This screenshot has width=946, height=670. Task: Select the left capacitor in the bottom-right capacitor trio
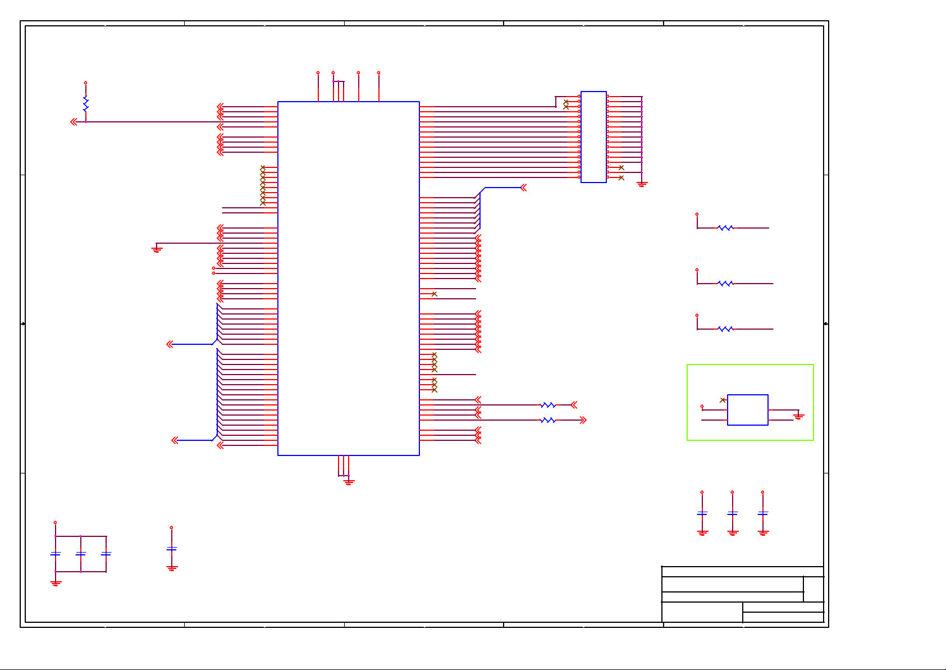tap(702, 513)
